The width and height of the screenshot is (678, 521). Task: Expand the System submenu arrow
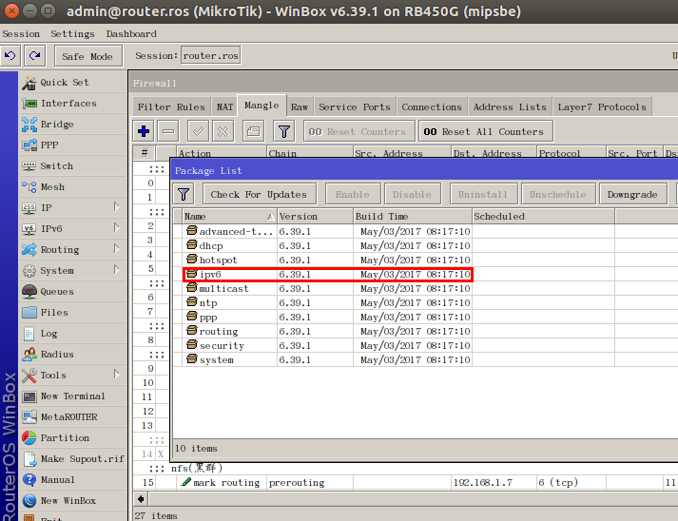[x=116, y=270]
